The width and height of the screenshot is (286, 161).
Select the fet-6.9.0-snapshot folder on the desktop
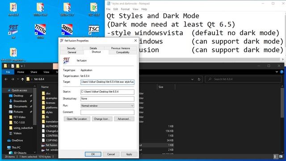[x=13, y=55]
